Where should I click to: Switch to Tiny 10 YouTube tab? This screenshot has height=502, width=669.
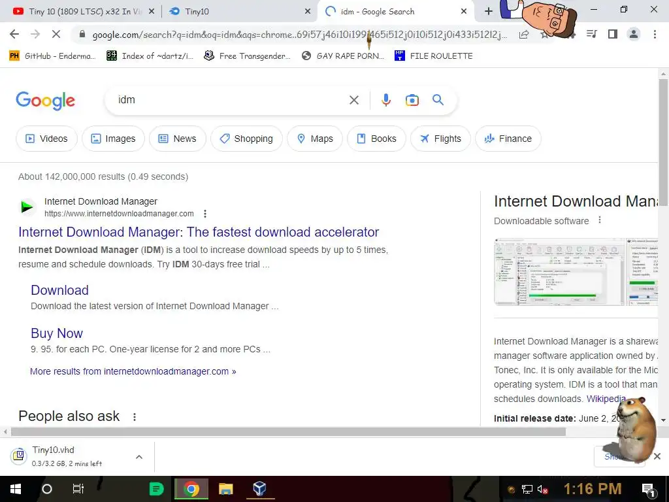[84, 12]
